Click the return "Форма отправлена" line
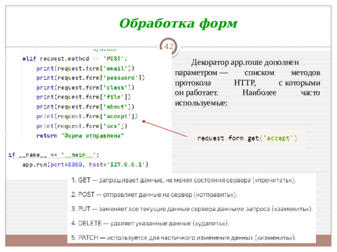The width and height of the screenshot is (337, 252). pyautogui.click(x=80, y=135)
